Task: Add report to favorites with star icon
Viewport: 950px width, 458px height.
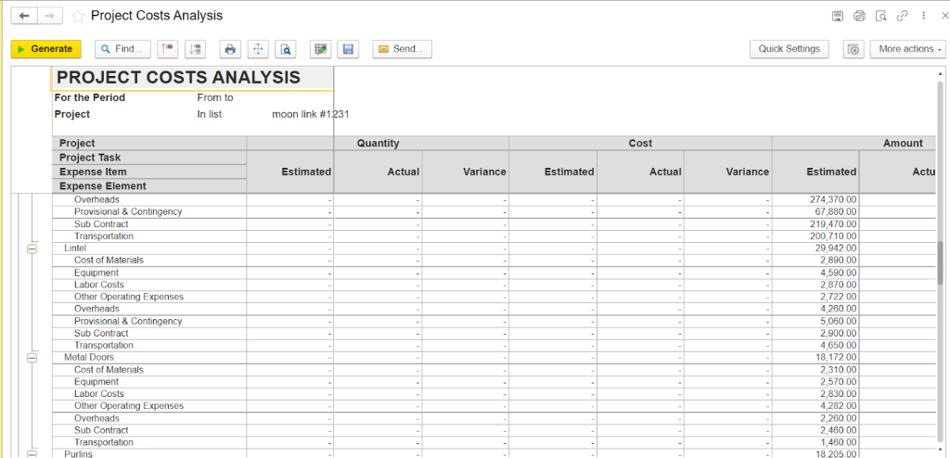Action: pos(78,17)
